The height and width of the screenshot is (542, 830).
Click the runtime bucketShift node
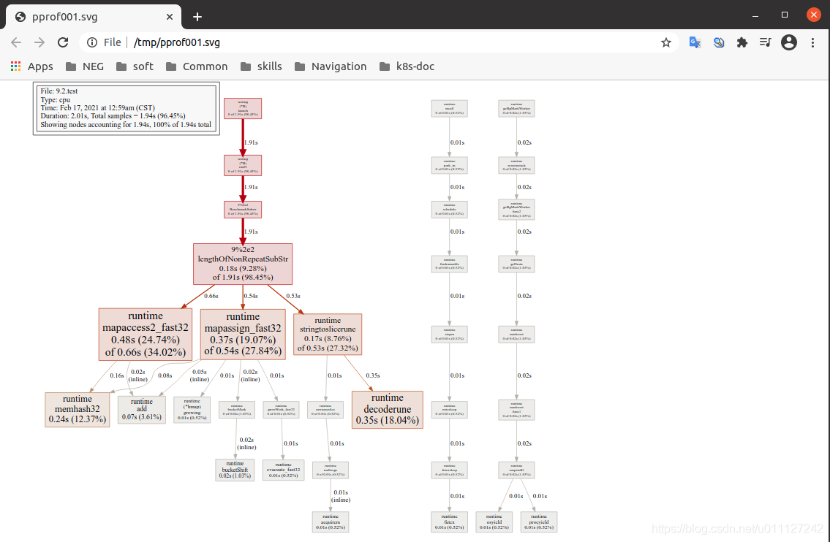click(x=235, y=470)
